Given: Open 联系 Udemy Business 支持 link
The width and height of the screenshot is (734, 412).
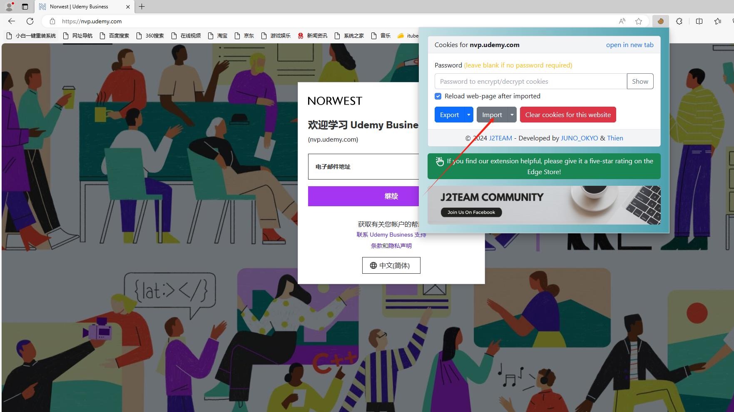Looking at the screenshot, I should (x=391, y=235).
